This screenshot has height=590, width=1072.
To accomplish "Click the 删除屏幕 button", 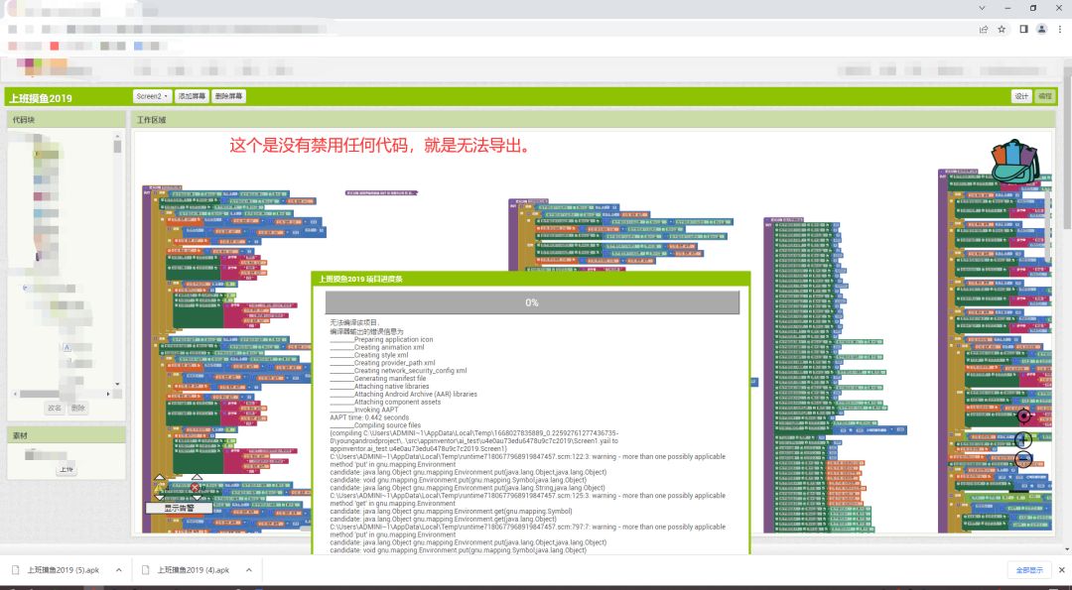I will click(228, 96).
